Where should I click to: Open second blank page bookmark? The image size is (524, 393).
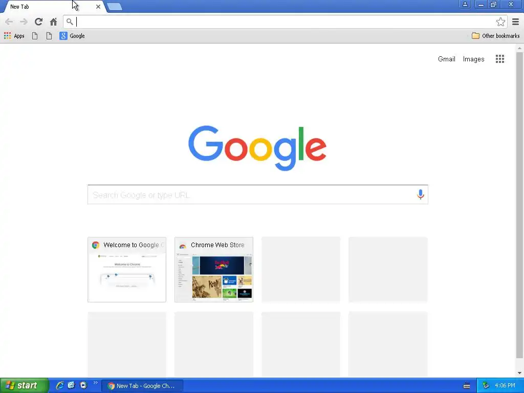pyautogui.click(x=49, y=36)
